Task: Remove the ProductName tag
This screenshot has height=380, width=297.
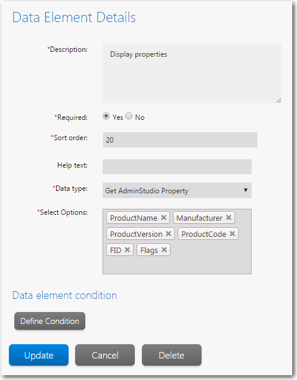Action: (x=164, y=217)
